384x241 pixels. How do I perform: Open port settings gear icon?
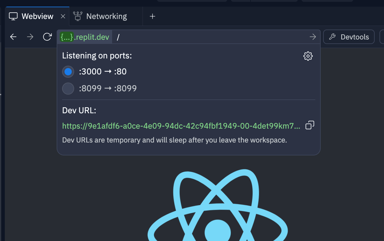308,56
